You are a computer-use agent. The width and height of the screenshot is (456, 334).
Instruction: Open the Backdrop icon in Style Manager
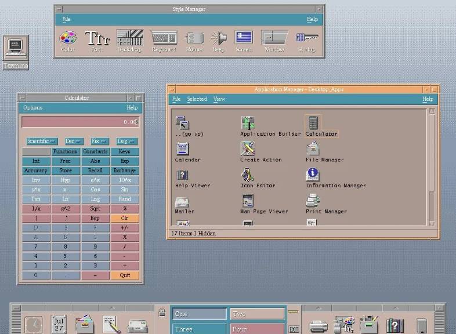(129, 38)
